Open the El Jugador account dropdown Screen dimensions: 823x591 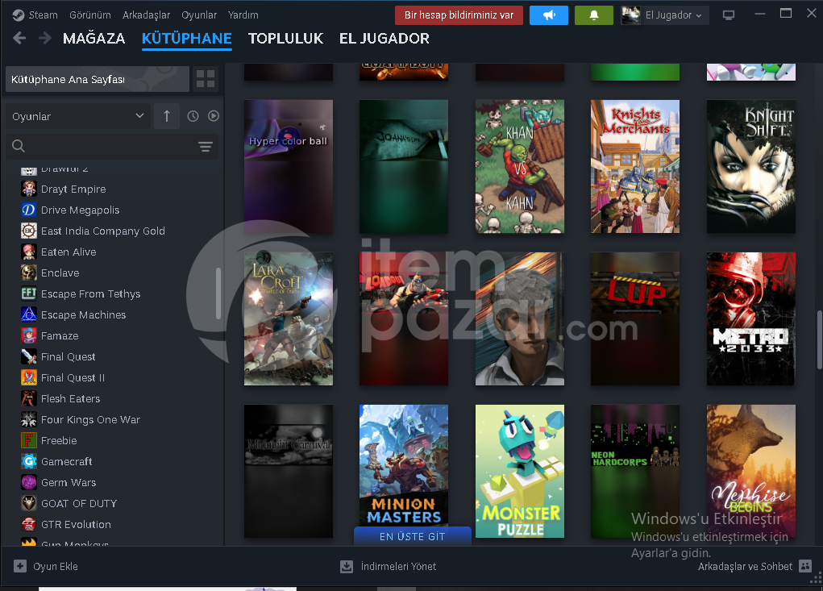coord(664,15)
